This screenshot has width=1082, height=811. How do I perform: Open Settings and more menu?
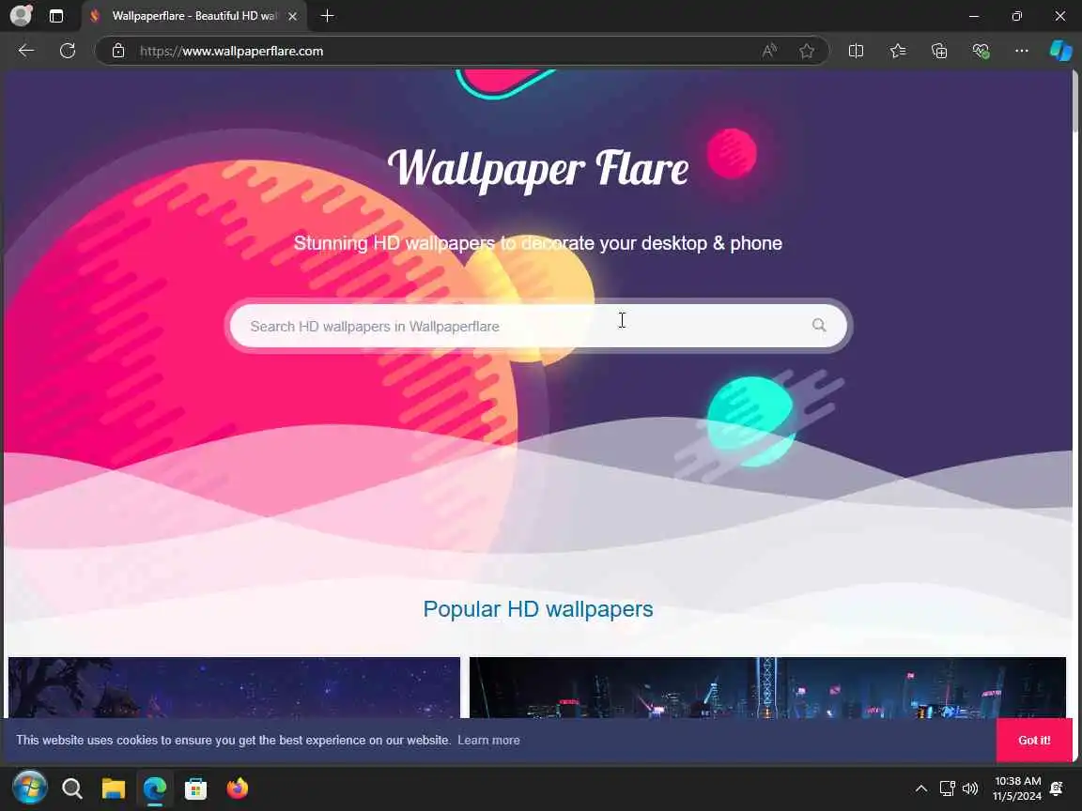point(1021,51)
